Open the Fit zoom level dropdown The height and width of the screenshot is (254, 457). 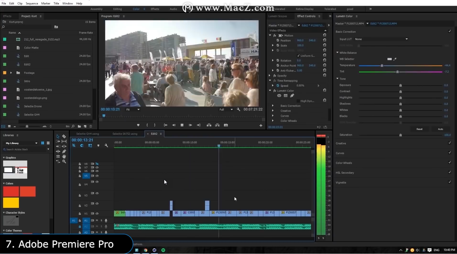pyautogui.click(x=133, y=109)
